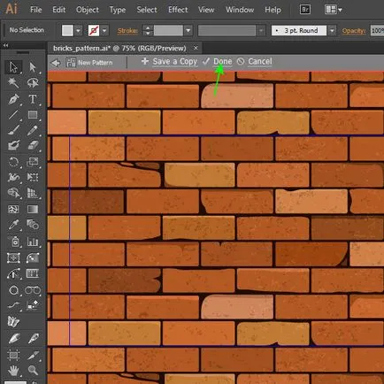Pick the Perspective Grid tool

(x=33, y=193)
